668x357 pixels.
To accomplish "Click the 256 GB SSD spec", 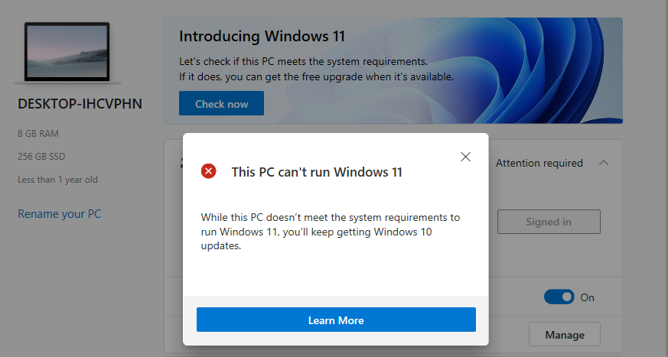I will pos(41,157).
